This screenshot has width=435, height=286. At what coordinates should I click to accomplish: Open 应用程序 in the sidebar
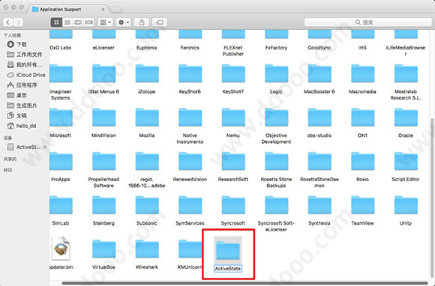pyautogui.click(x=22, y=85)
